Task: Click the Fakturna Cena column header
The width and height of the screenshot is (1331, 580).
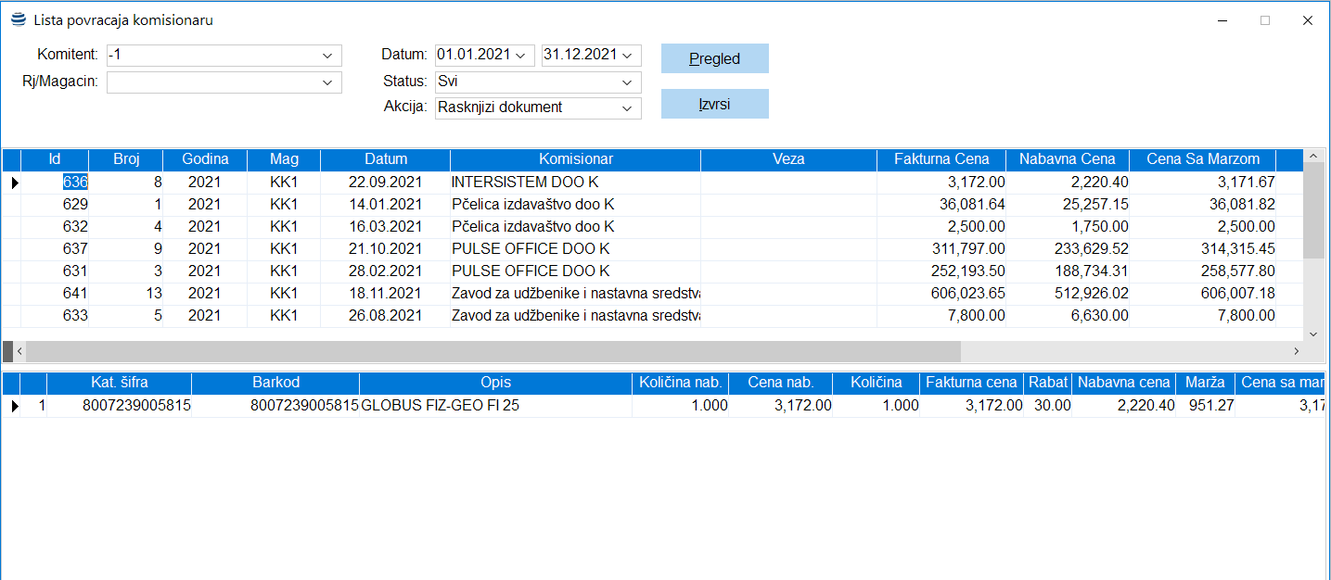Action: click(941, 159)
